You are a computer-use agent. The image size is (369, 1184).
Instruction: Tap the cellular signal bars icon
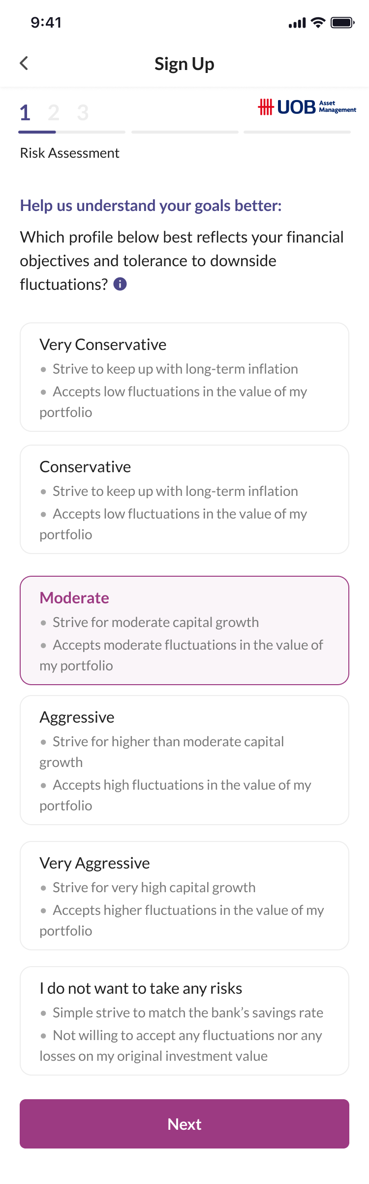click(x=297, y=23)
